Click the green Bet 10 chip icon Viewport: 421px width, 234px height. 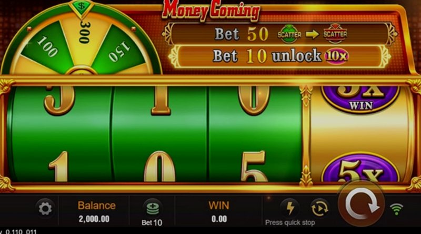[153, 209]
